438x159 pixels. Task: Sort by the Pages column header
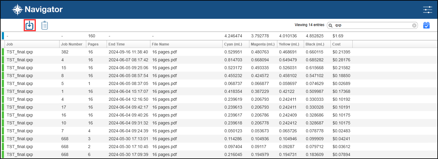pos(96,44)
